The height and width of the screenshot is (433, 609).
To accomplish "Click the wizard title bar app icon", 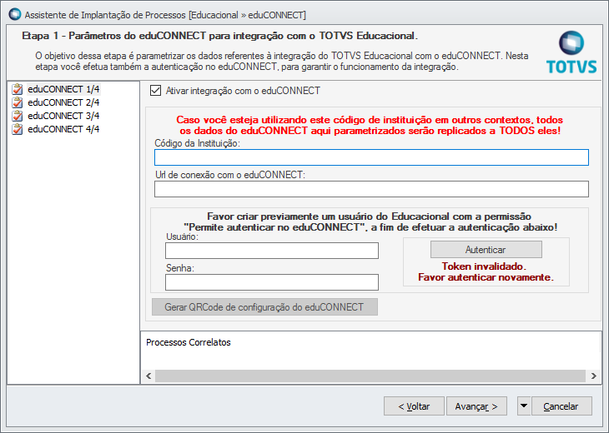I will coord(13,14).
